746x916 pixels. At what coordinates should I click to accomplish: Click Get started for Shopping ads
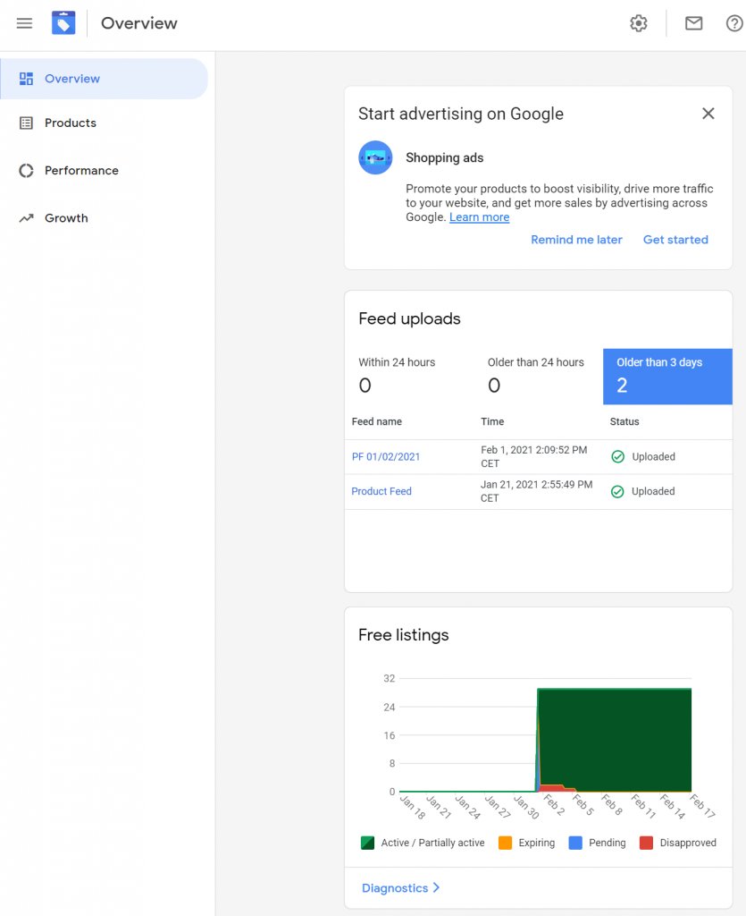tap(675, 240)
